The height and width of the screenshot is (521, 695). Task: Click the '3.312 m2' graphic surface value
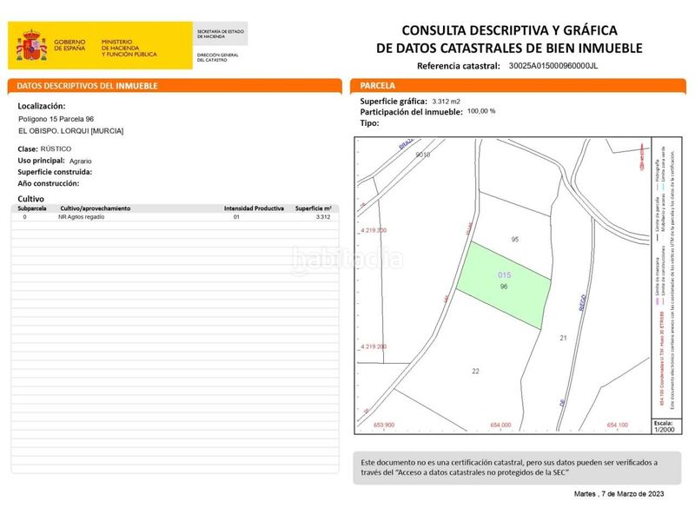tap(446, 102)
